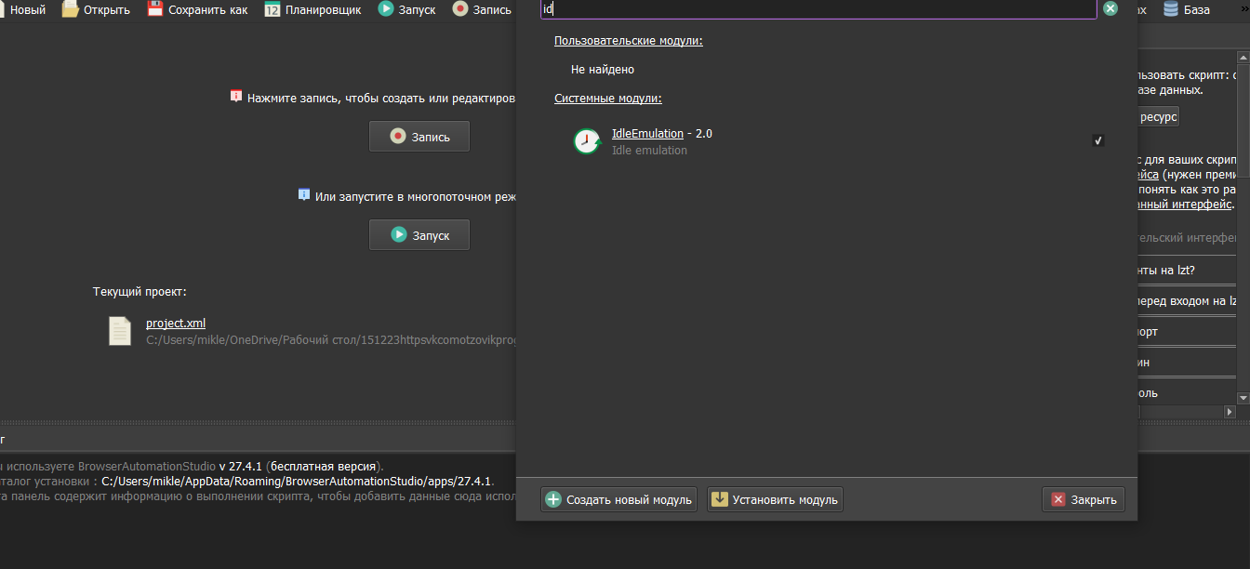Click the folder icon next to Открыть
The height and width of the screenshot is (569, 1250).
click(x=71, y=9)
